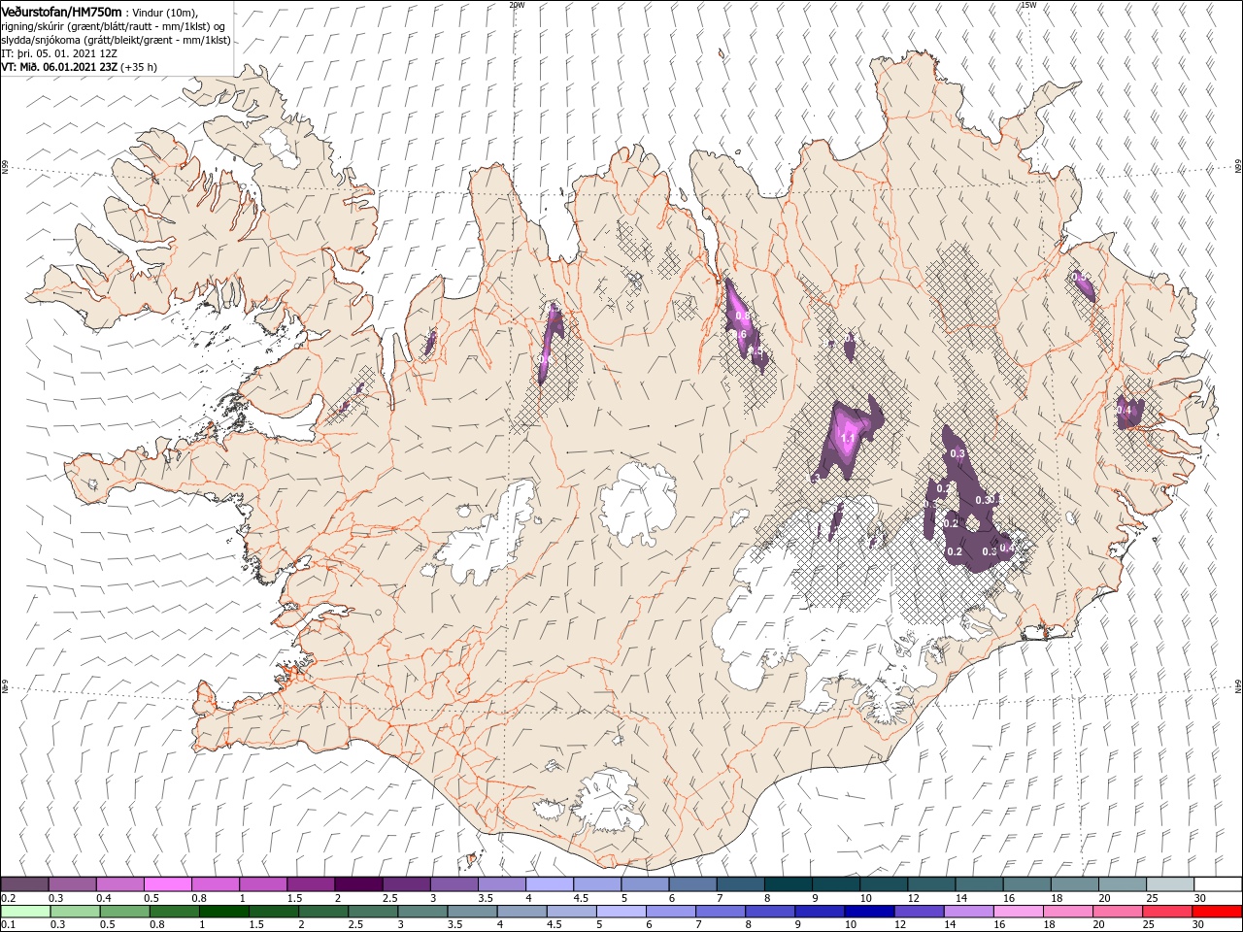Click the 15W longitude label
1243x932 pixels.
pos(1027,4)
